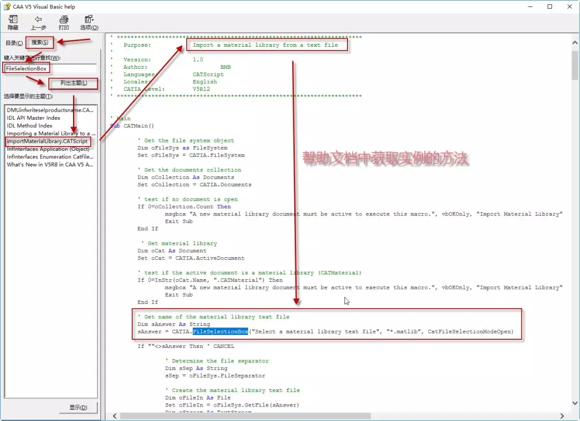Click the horizontal scrollbar left arrow

pyautogui.click(x=115, y=416)
